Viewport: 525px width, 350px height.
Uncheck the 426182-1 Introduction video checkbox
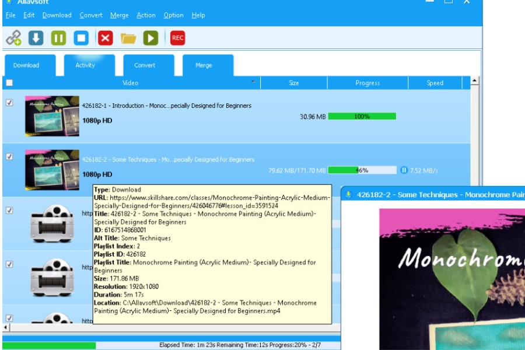(x=9, y=103)
